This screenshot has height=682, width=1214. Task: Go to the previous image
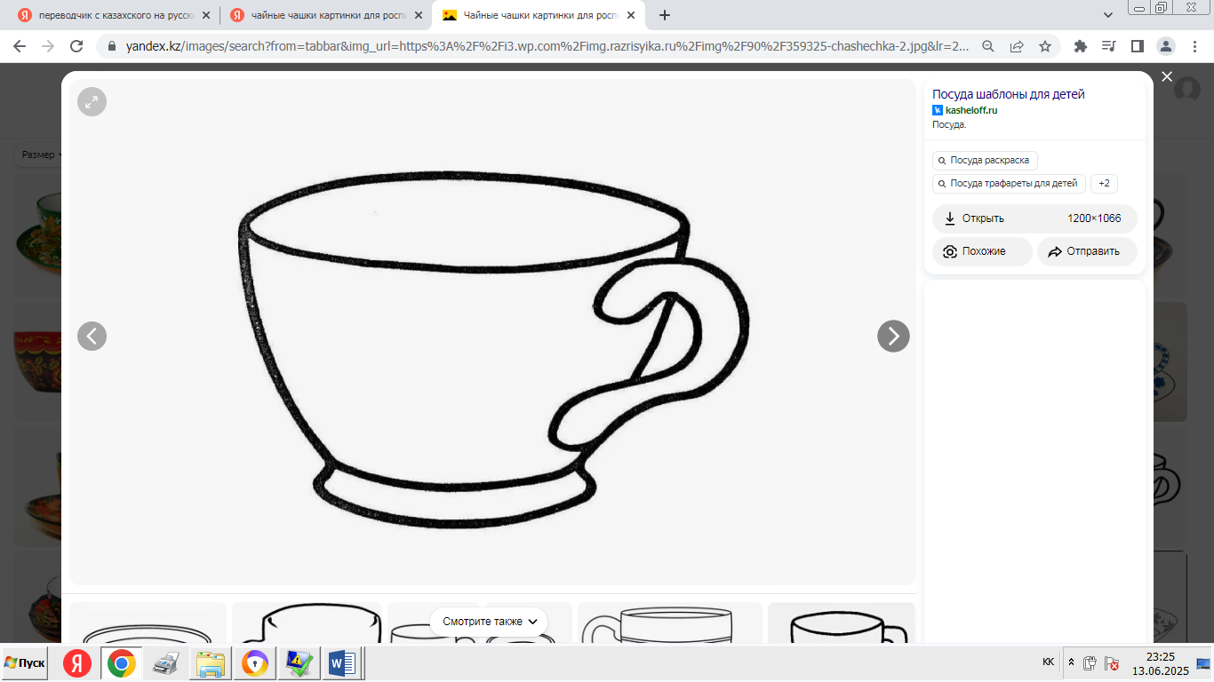point(92,336)
